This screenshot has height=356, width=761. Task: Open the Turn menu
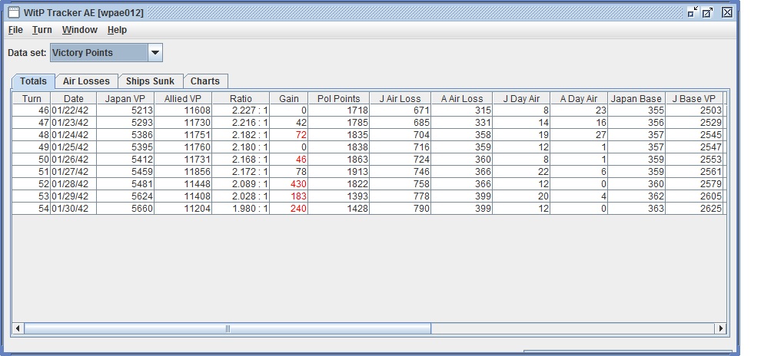click(x=42, y=30)
